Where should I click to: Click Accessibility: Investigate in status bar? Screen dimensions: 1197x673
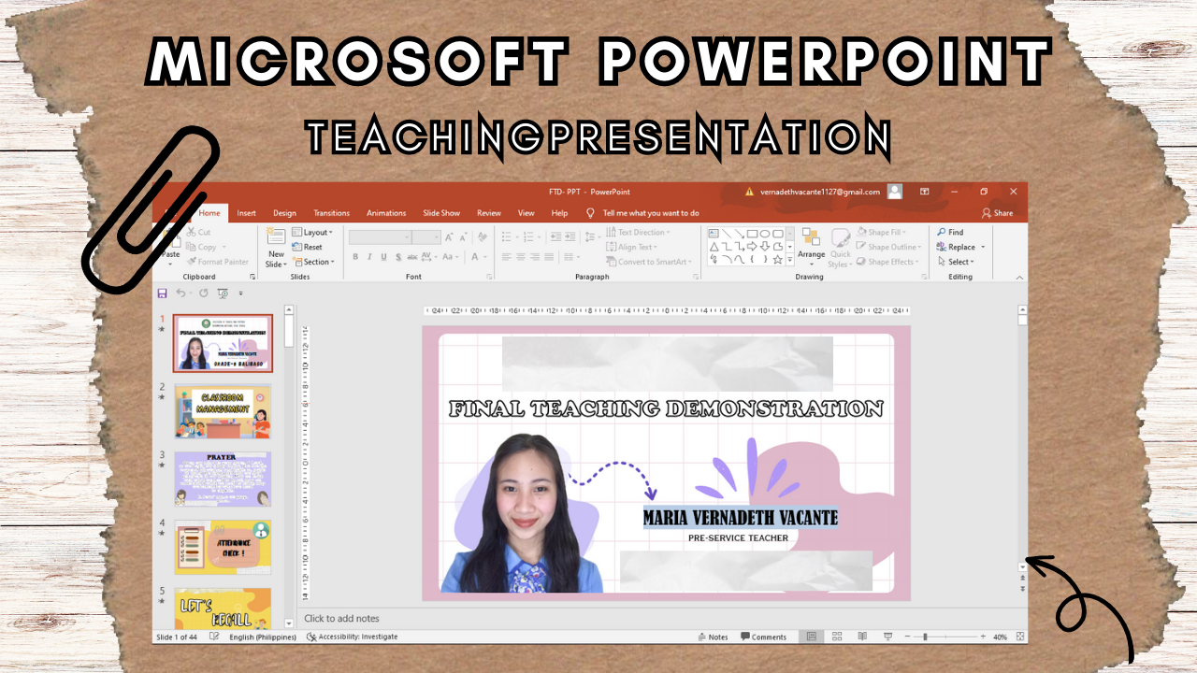[x=353, y=637]
